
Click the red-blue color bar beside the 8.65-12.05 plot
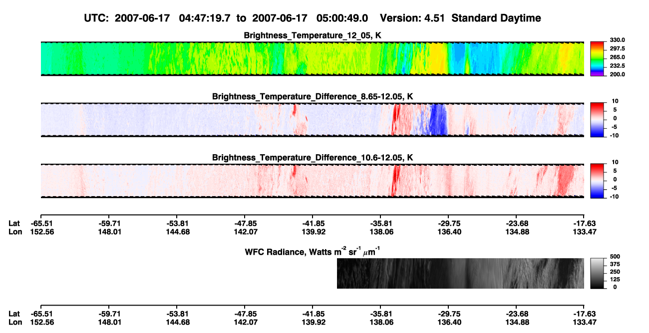598,120
